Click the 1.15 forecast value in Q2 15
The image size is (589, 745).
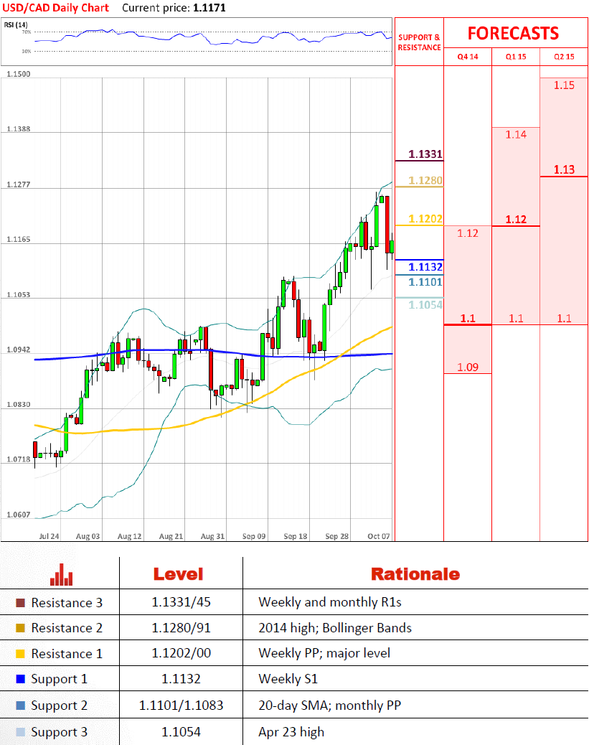[564, 85]
